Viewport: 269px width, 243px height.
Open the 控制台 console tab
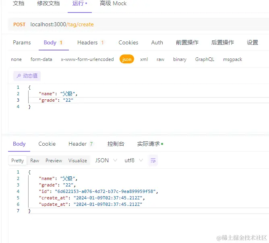(x=116, y=144)
